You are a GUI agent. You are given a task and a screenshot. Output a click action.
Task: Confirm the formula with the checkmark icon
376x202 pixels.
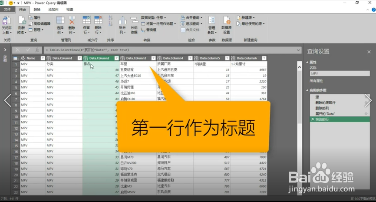[28, 50]
